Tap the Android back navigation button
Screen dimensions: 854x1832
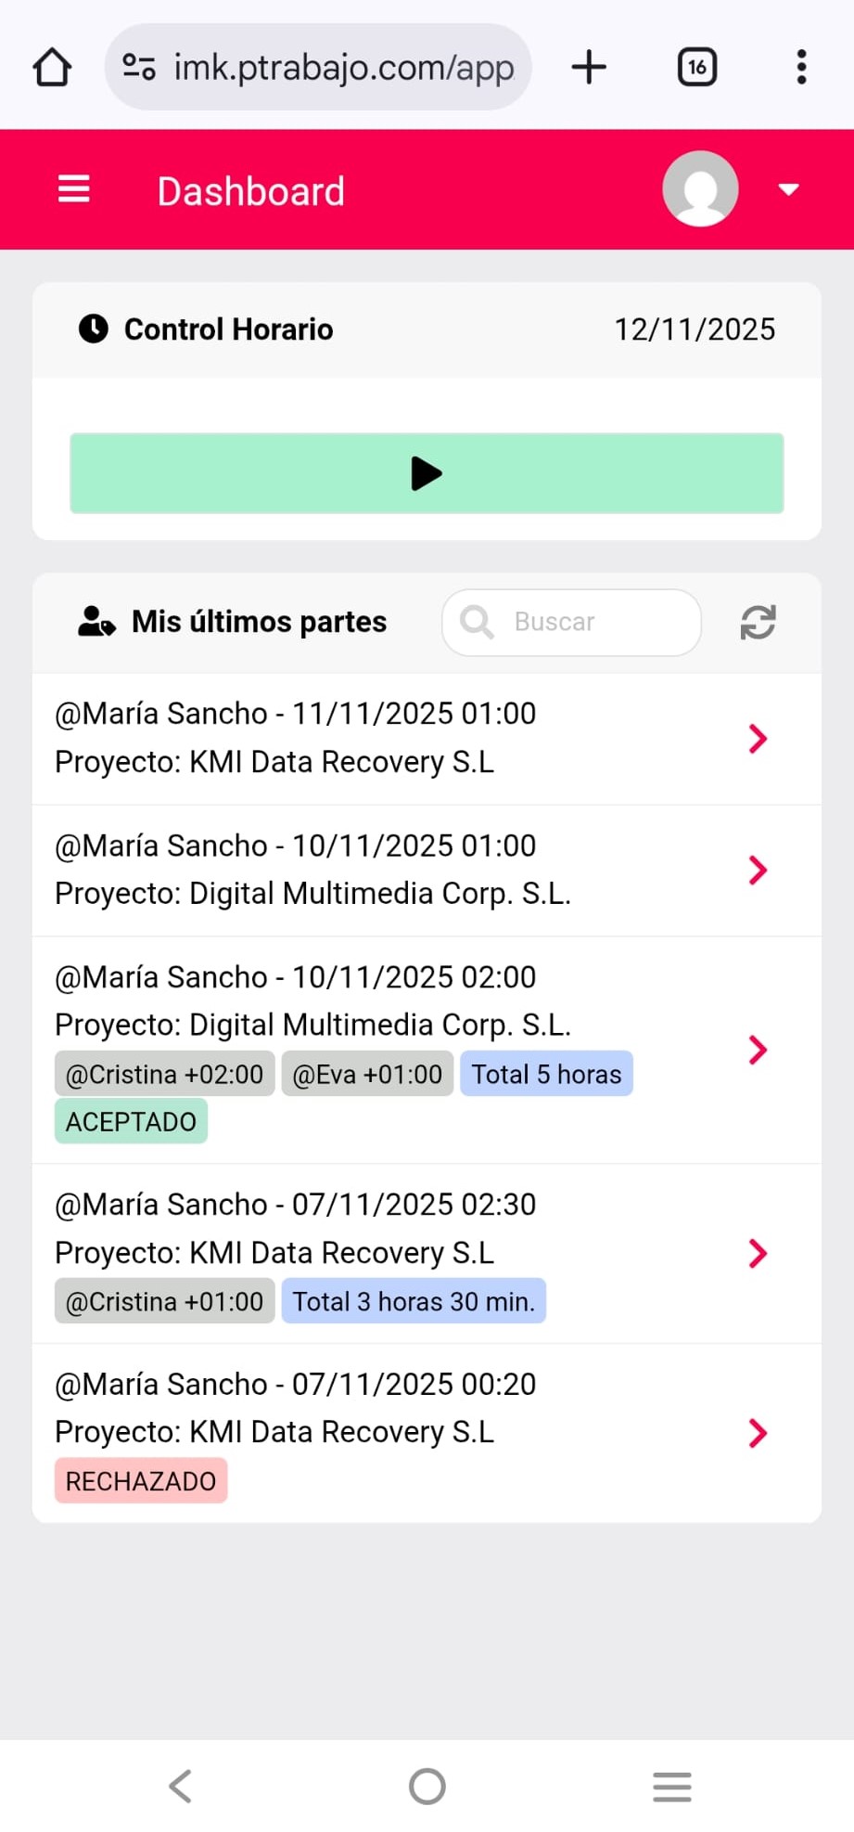point(181,1786)
